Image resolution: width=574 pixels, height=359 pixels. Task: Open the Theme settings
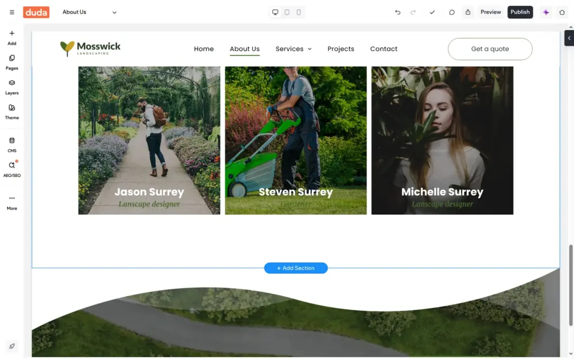(12, 112)
